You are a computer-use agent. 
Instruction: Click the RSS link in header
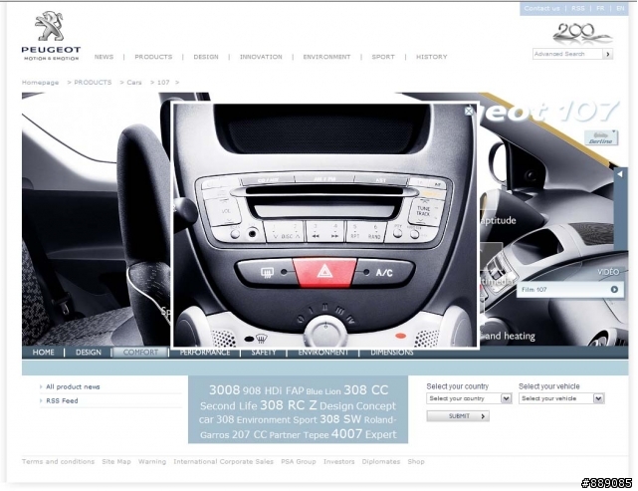click(577, 8)
